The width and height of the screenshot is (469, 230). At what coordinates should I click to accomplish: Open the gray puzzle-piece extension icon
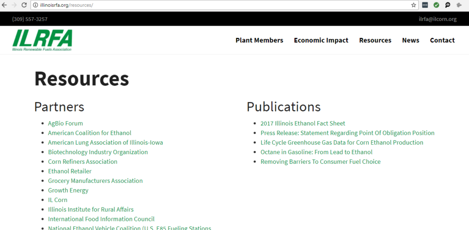click(459, 5)
